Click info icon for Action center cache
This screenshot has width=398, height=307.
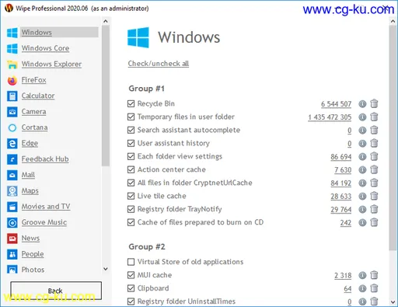coord(362,170)
